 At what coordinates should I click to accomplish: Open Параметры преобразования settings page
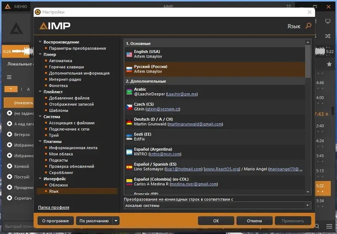[x=78, y=48]
